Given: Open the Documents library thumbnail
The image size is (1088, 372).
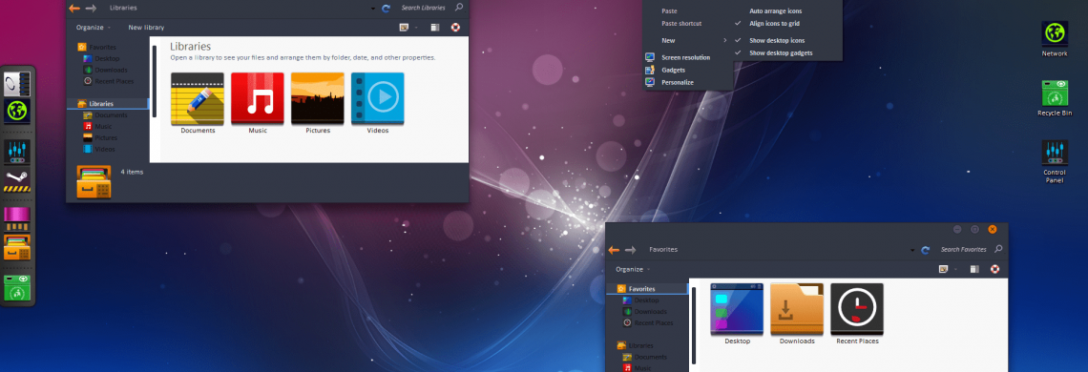Looking at the screenshot, I should tap(198, 98).
